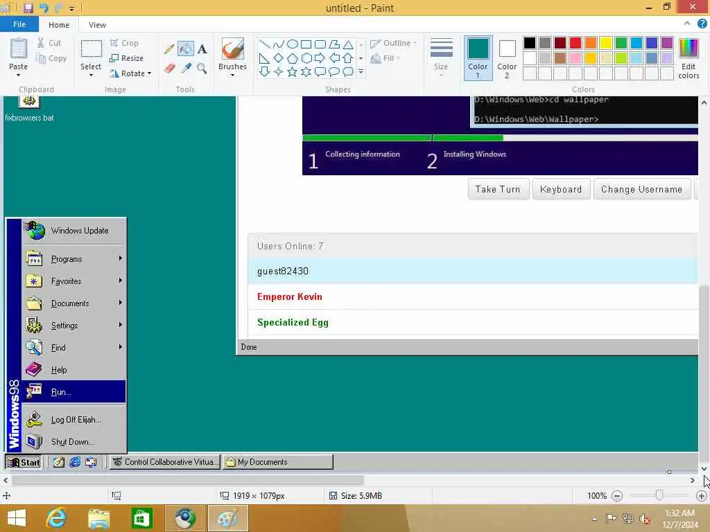Click the zoom out minus button
The height and width of the screenshot is (532, 710).
pos(616,496)
